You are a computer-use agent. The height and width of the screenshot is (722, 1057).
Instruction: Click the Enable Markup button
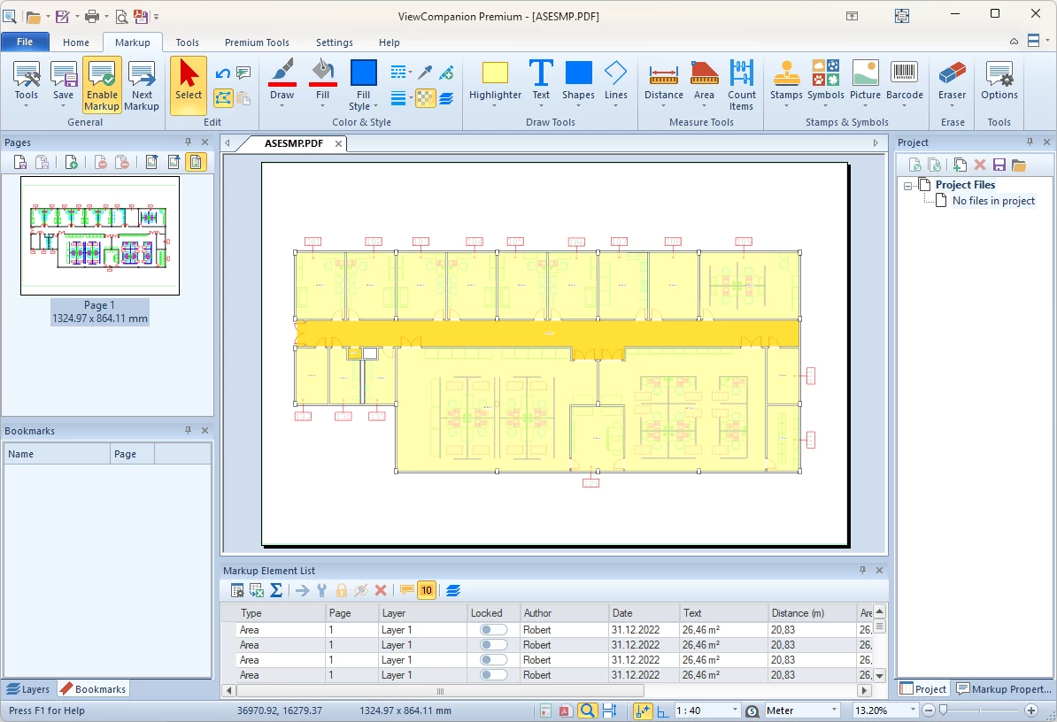[x=102, y=86]
